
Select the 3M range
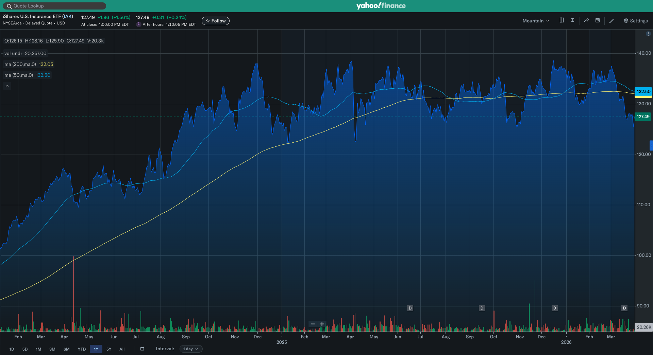tap(52, 349)
